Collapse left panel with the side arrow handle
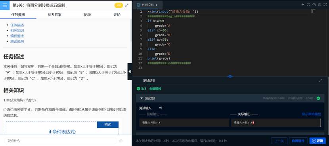This screenshot has height=146, width=329. click(130, 71)
